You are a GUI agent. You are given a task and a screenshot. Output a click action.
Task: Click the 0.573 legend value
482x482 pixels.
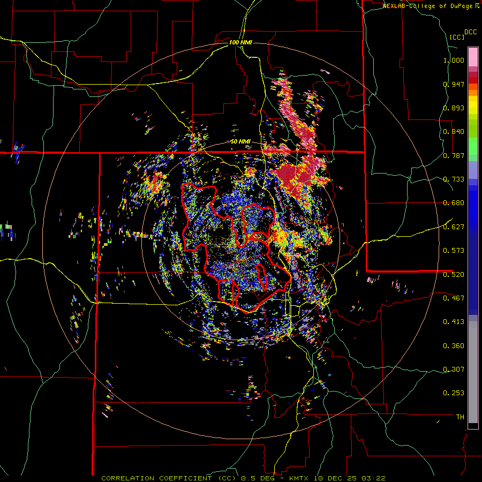pyautogui.click(x=454, y=251)
